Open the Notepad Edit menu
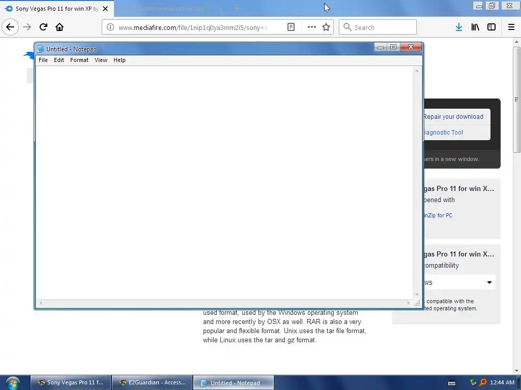This screenshot has height=390, width=521. [59, 60]
